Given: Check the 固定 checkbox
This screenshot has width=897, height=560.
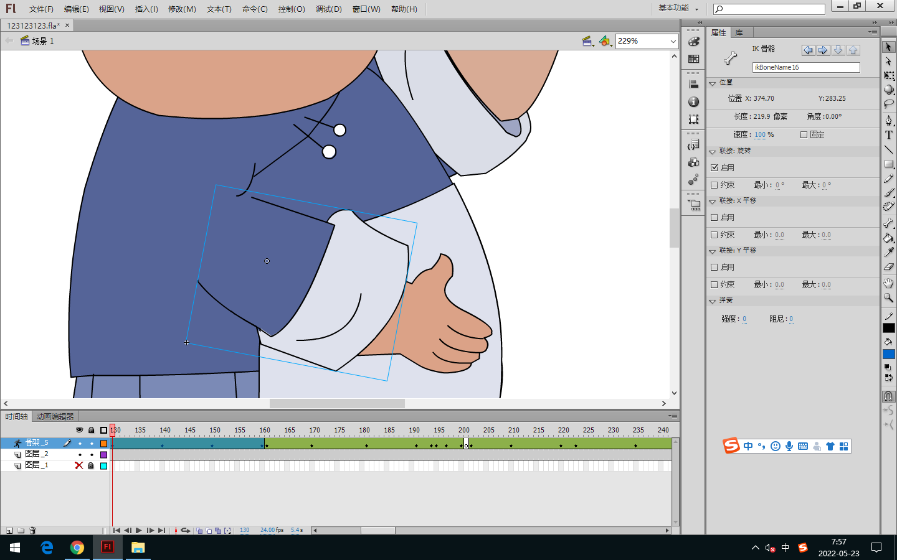Looking at the screenshot, I should click(804, 134).
